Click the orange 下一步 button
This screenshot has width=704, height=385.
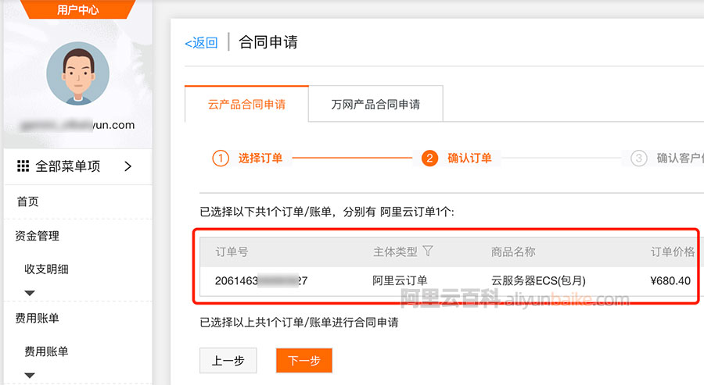[304, 360]
